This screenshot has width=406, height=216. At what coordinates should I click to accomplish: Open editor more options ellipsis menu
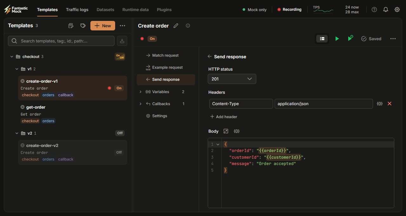tap(393, 39)
